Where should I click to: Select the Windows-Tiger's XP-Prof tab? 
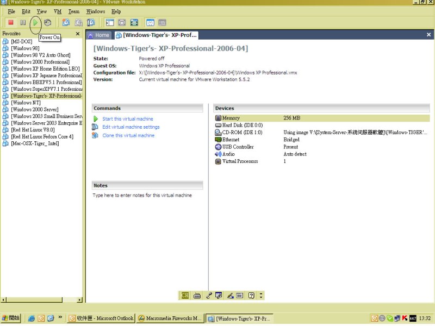tap(157, 35)
